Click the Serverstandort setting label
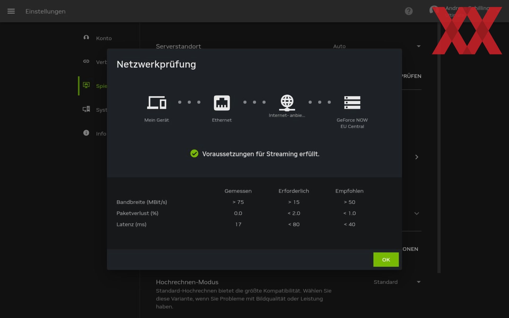The height and width of the screenshot is (318, 509). (x=178, y=46)
